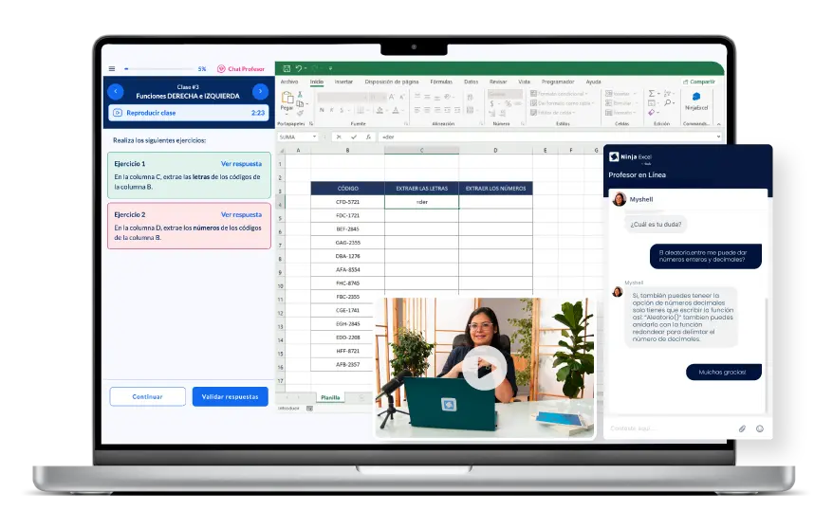Click the attachment paperclip icon in chat
This screenshot has height=529, width=833.
pos(743,429)
